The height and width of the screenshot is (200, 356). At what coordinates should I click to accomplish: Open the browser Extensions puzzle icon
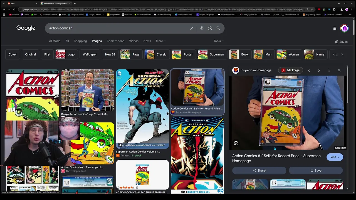tap(334, 9)
